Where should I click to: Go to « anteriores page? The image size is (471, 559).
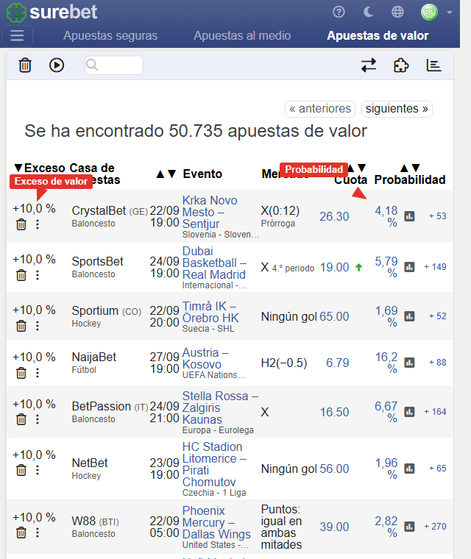320,109
